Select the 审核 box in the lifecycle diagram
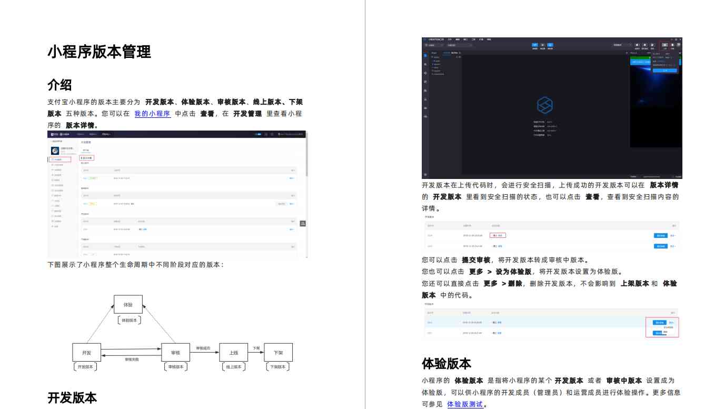724x409 pixels. pyautogui.click(x=175, y=352)
